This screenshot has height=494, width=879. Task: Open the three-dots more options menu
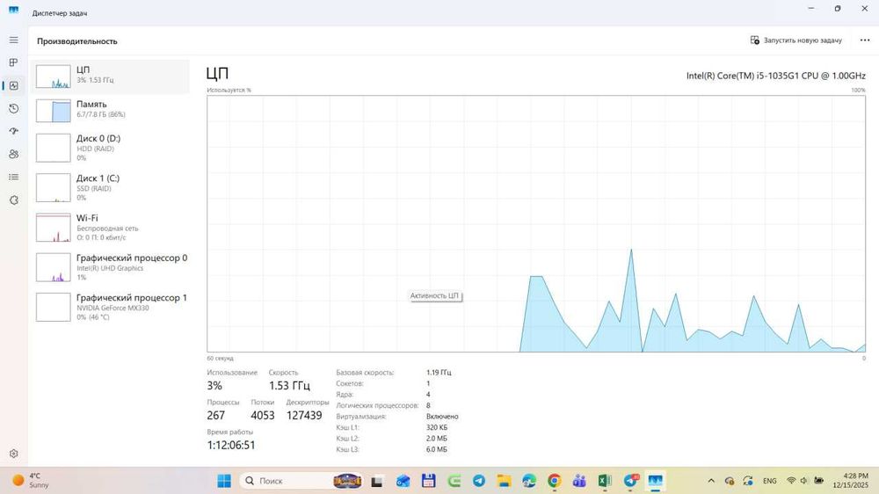coord(864,40)
